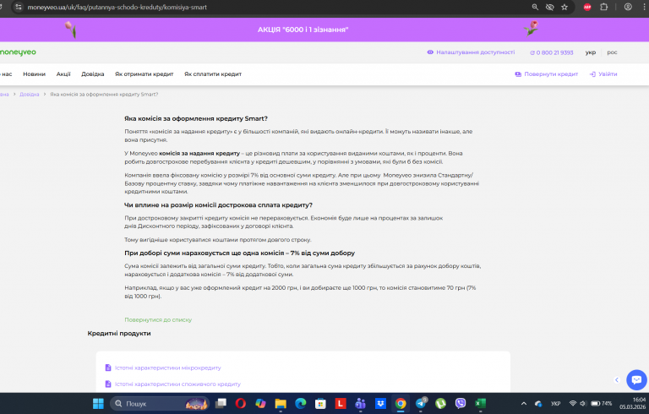Click the Довідка breadcrumb link

30,95
